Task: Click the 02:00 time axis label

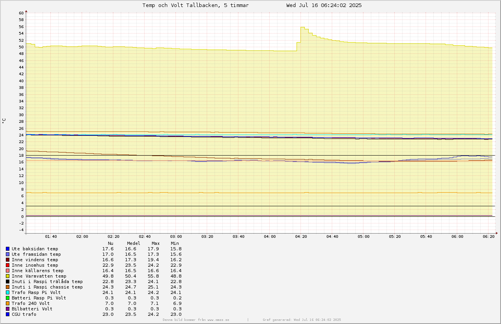Action: pos(82,237)
